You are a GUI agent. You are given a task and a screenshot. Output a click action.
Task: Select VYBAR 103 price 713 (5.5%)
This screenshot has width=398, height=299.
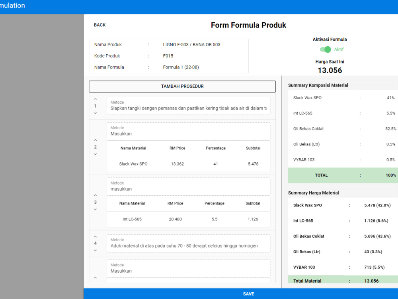375,267
